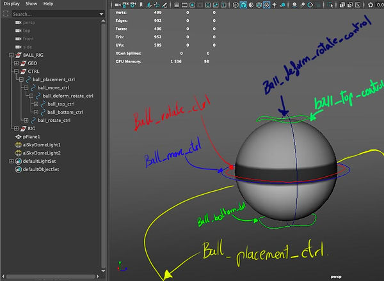The image size is (384, 281).
Task: Open the Grease Pencil tool
Action: coord(164,4)
